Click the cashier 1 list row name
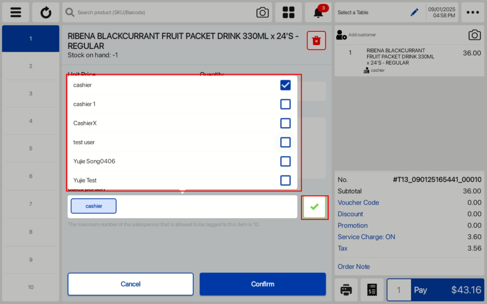Viewport: 487px width, 304px height. 84,104
